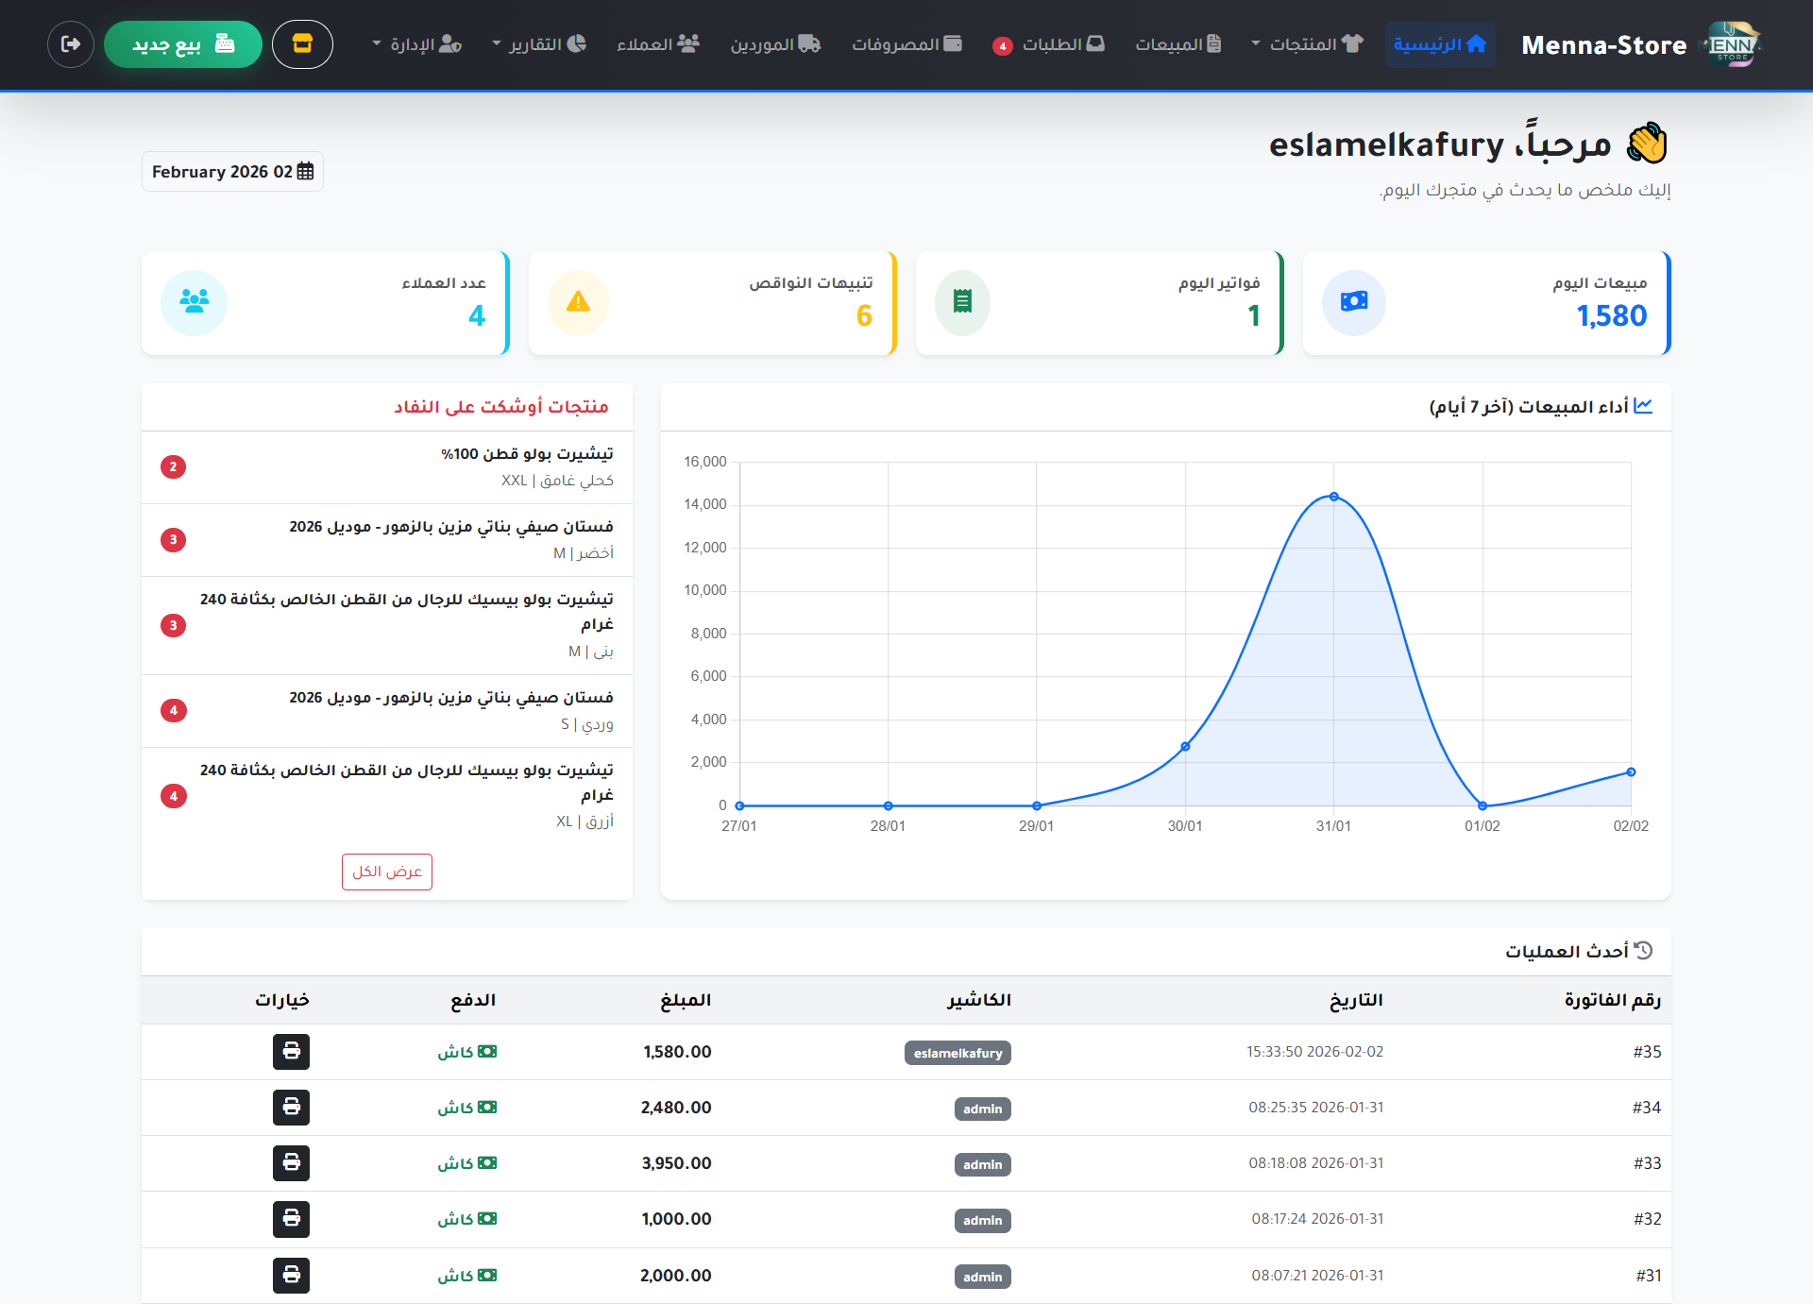This screenshot has width=1813, height=1304.
Task: Click green بيع جديد new sale button
Action: (x=182, y=44)
